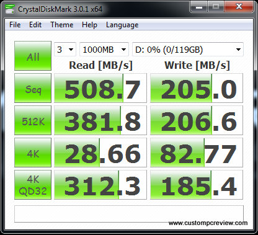Open the Edit menu
The image size is (258, 235).
[x=35, y=25]
